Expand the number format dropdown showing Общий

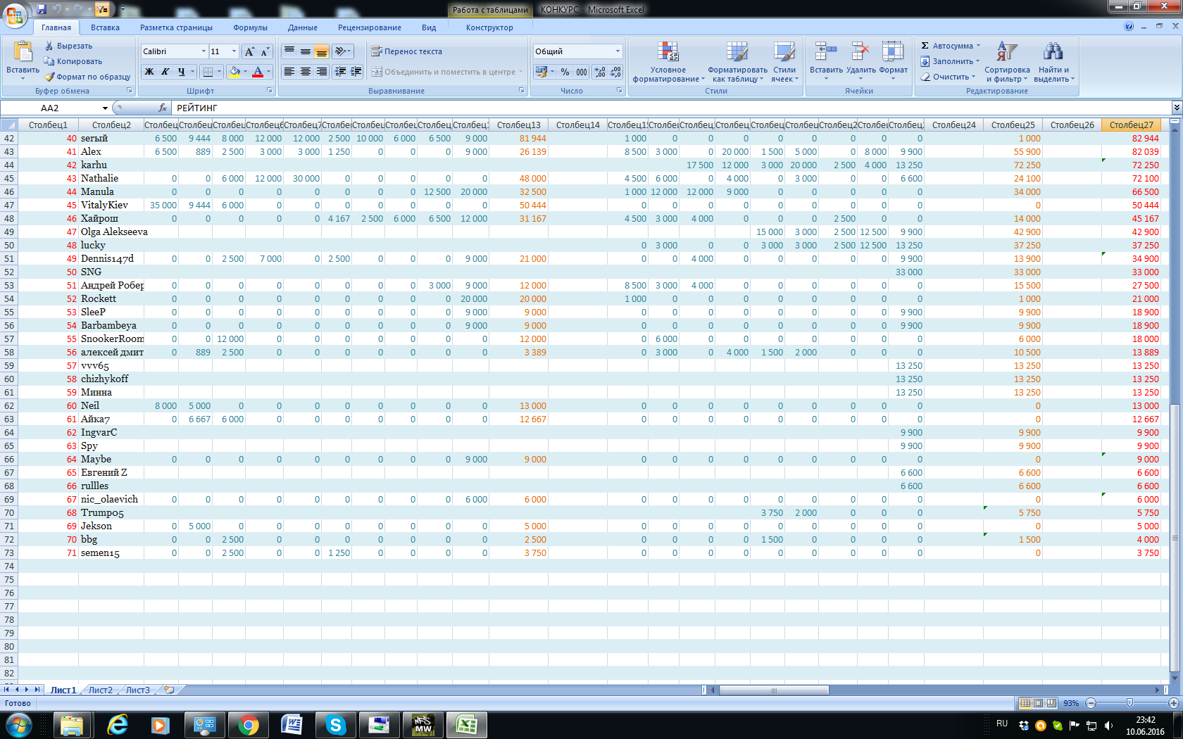[618, 51]
